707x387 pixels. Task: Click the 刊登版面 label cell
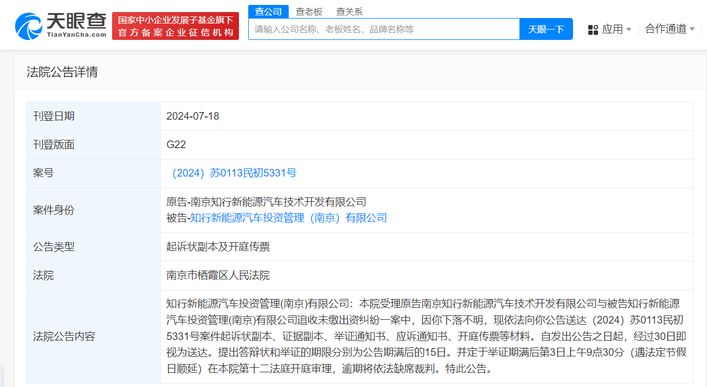point(94,145)
